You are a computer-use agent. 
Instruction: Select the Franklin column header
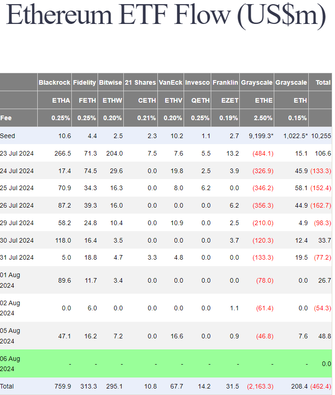[225, 82]
